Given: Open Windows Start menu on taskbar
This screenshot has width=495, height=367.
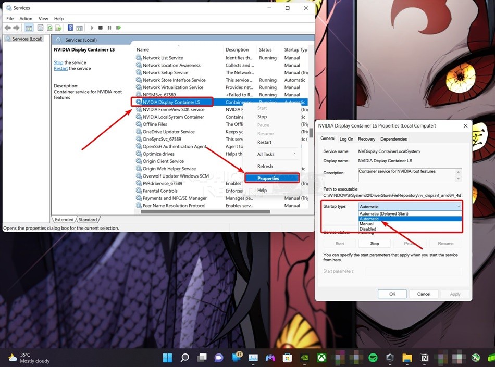Looking at the screenshot, I should coord(167,358).
